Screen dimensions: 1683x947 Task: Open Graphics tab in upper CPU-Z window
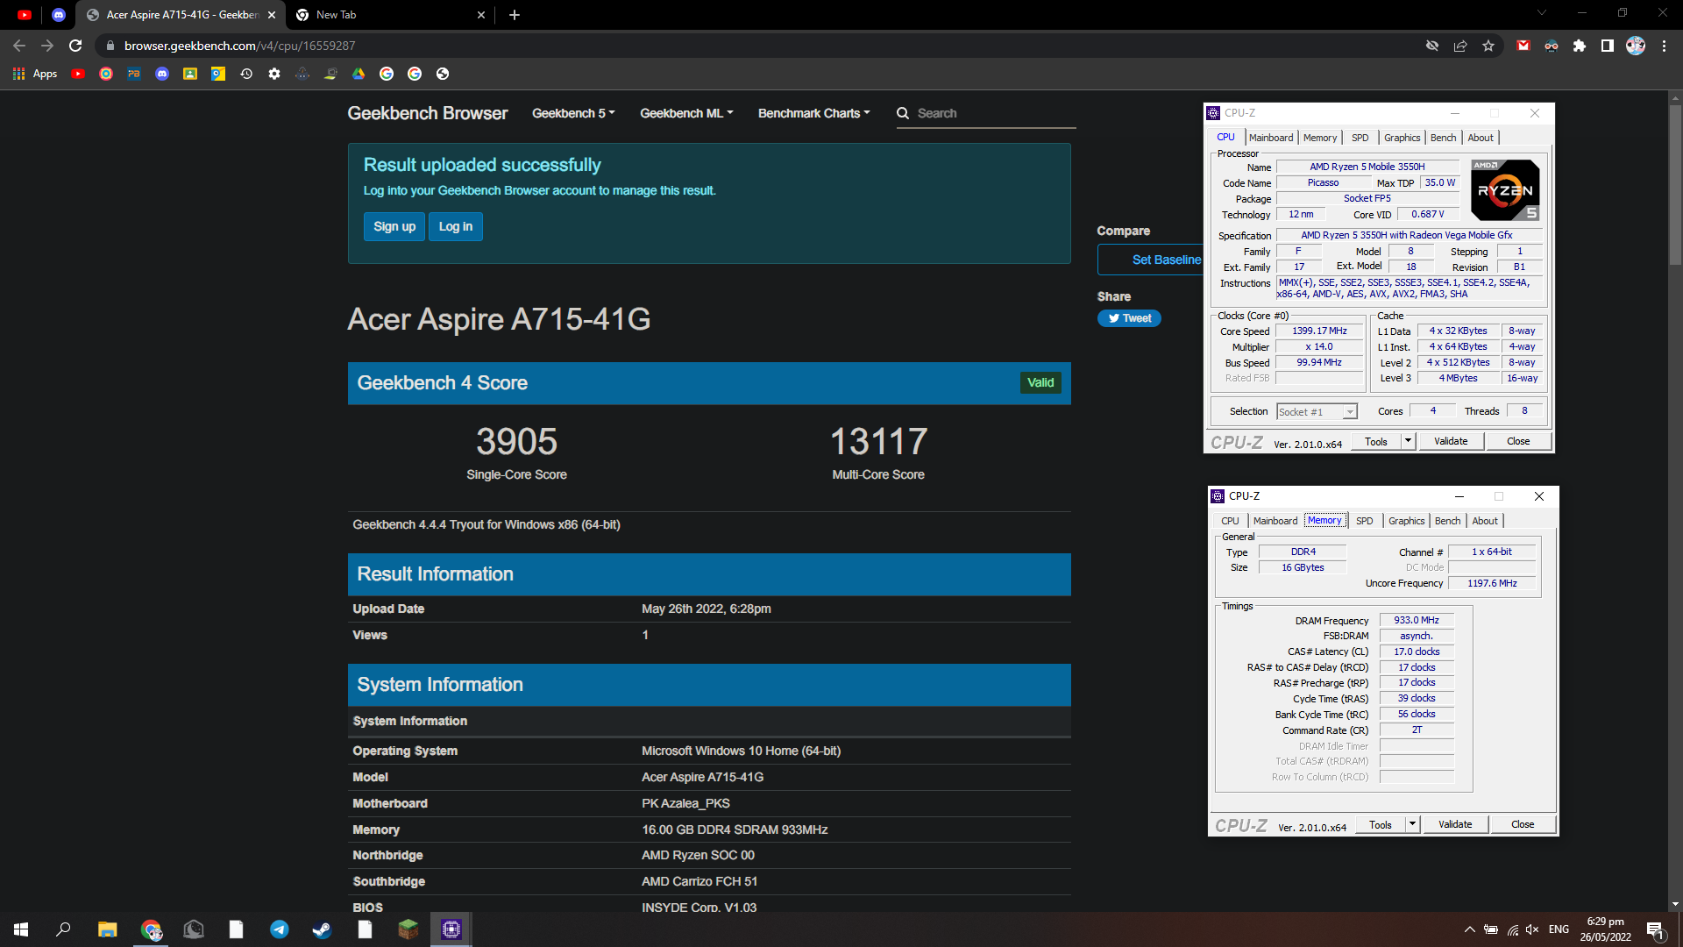[x=1402, y=138]
